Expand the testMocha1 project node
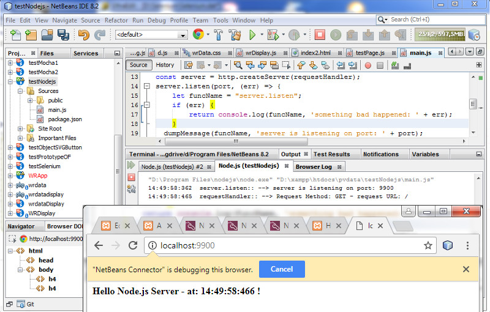 (10, 63)
